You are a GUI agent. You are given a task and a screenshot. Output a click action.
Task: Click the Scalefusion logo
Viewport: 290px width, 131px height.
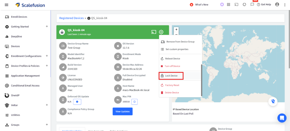(30, 5)
